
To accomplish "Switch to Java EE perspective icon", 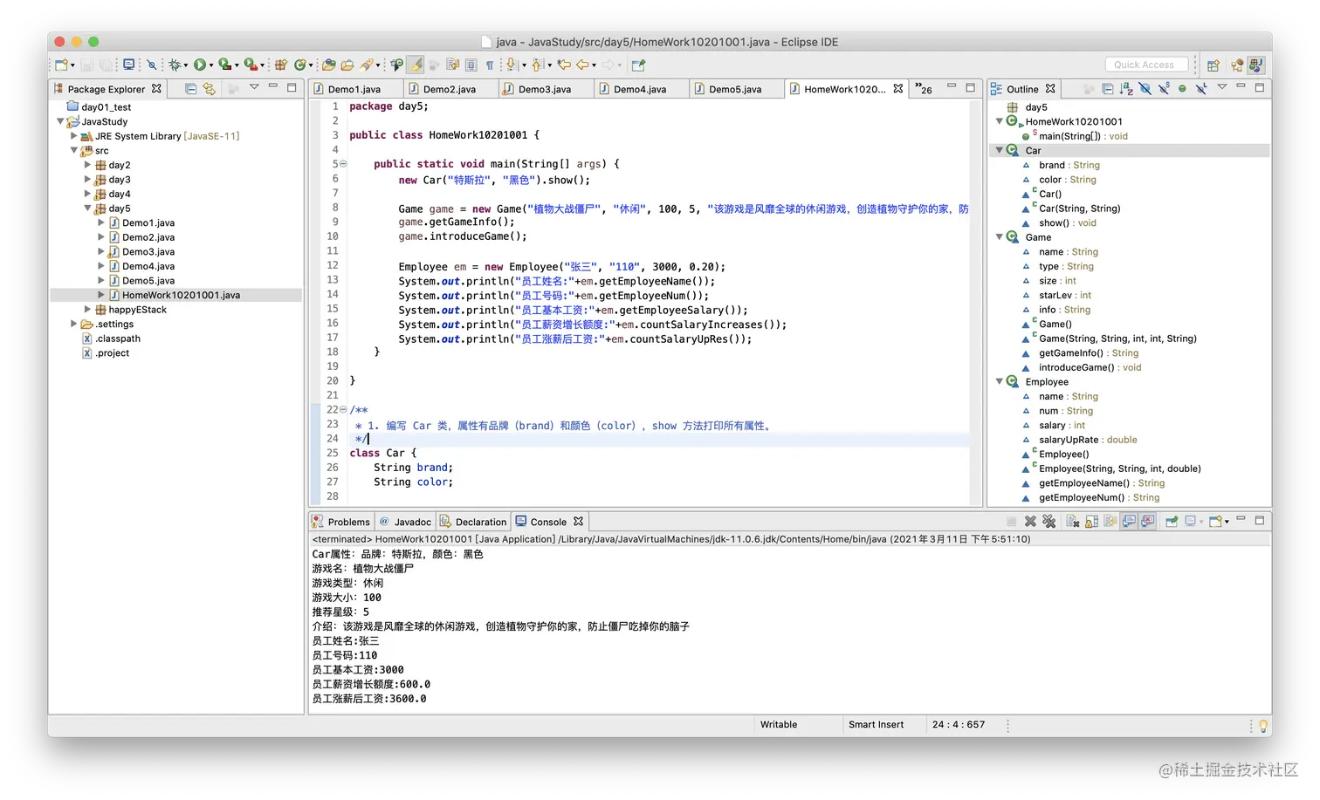I will pos(1237,65).
